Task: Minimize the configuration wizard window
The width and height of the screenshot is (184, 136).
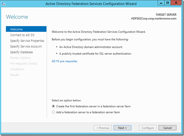Action: click(161, 3)
